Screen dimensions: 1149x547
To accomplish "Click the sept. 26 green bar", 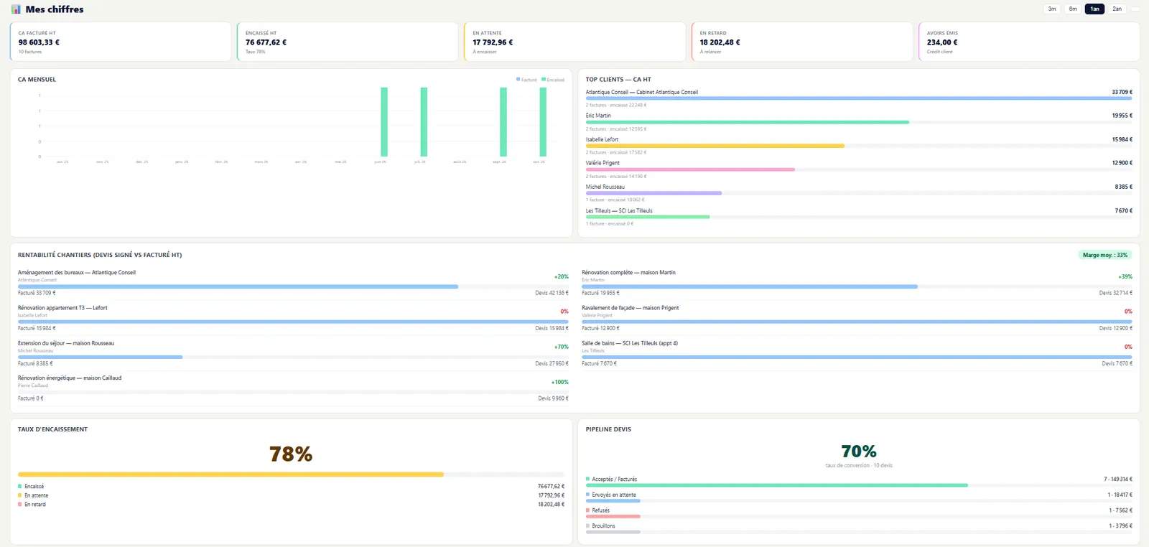I will [503, 122].
